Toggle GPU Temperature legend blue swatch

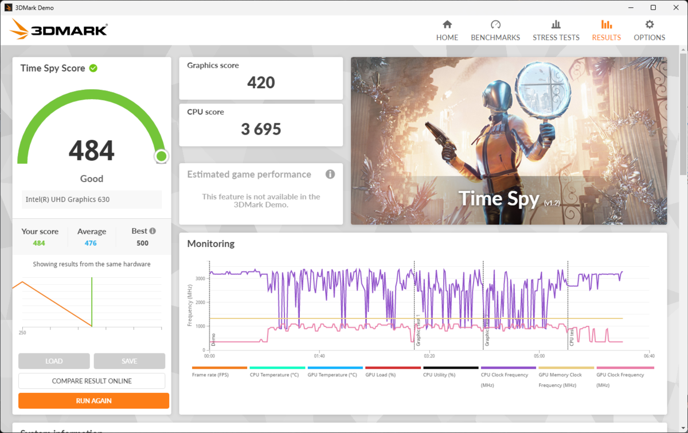[x=335, y=368]
